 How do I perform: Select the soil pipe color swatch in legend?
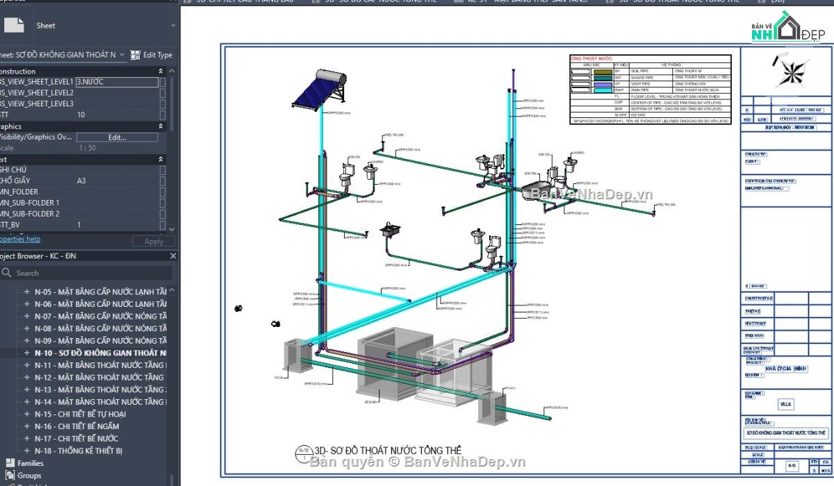click(603, 71)
